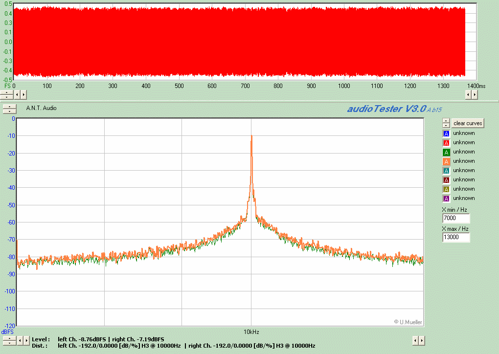Select the olive curve A icon
Viewport: 499px width, 354px height.
pyautogui.click(x=446, y=189)
